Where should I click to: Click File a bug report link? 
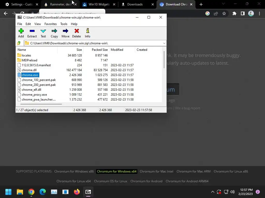tap(188, 108)
